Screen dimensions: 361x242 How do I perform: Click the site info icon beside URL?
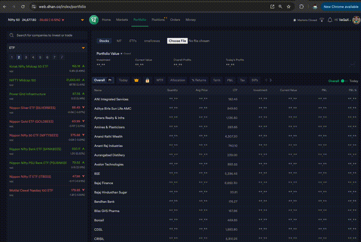coord(34,7)
